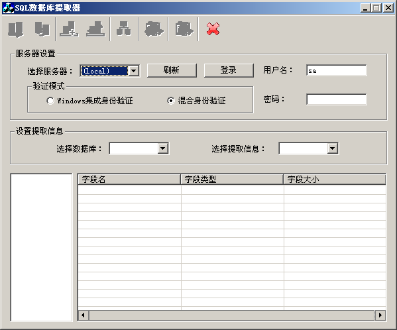Expand the 选择数据库 combo box

pyautogui.click(x=163, y=148)
